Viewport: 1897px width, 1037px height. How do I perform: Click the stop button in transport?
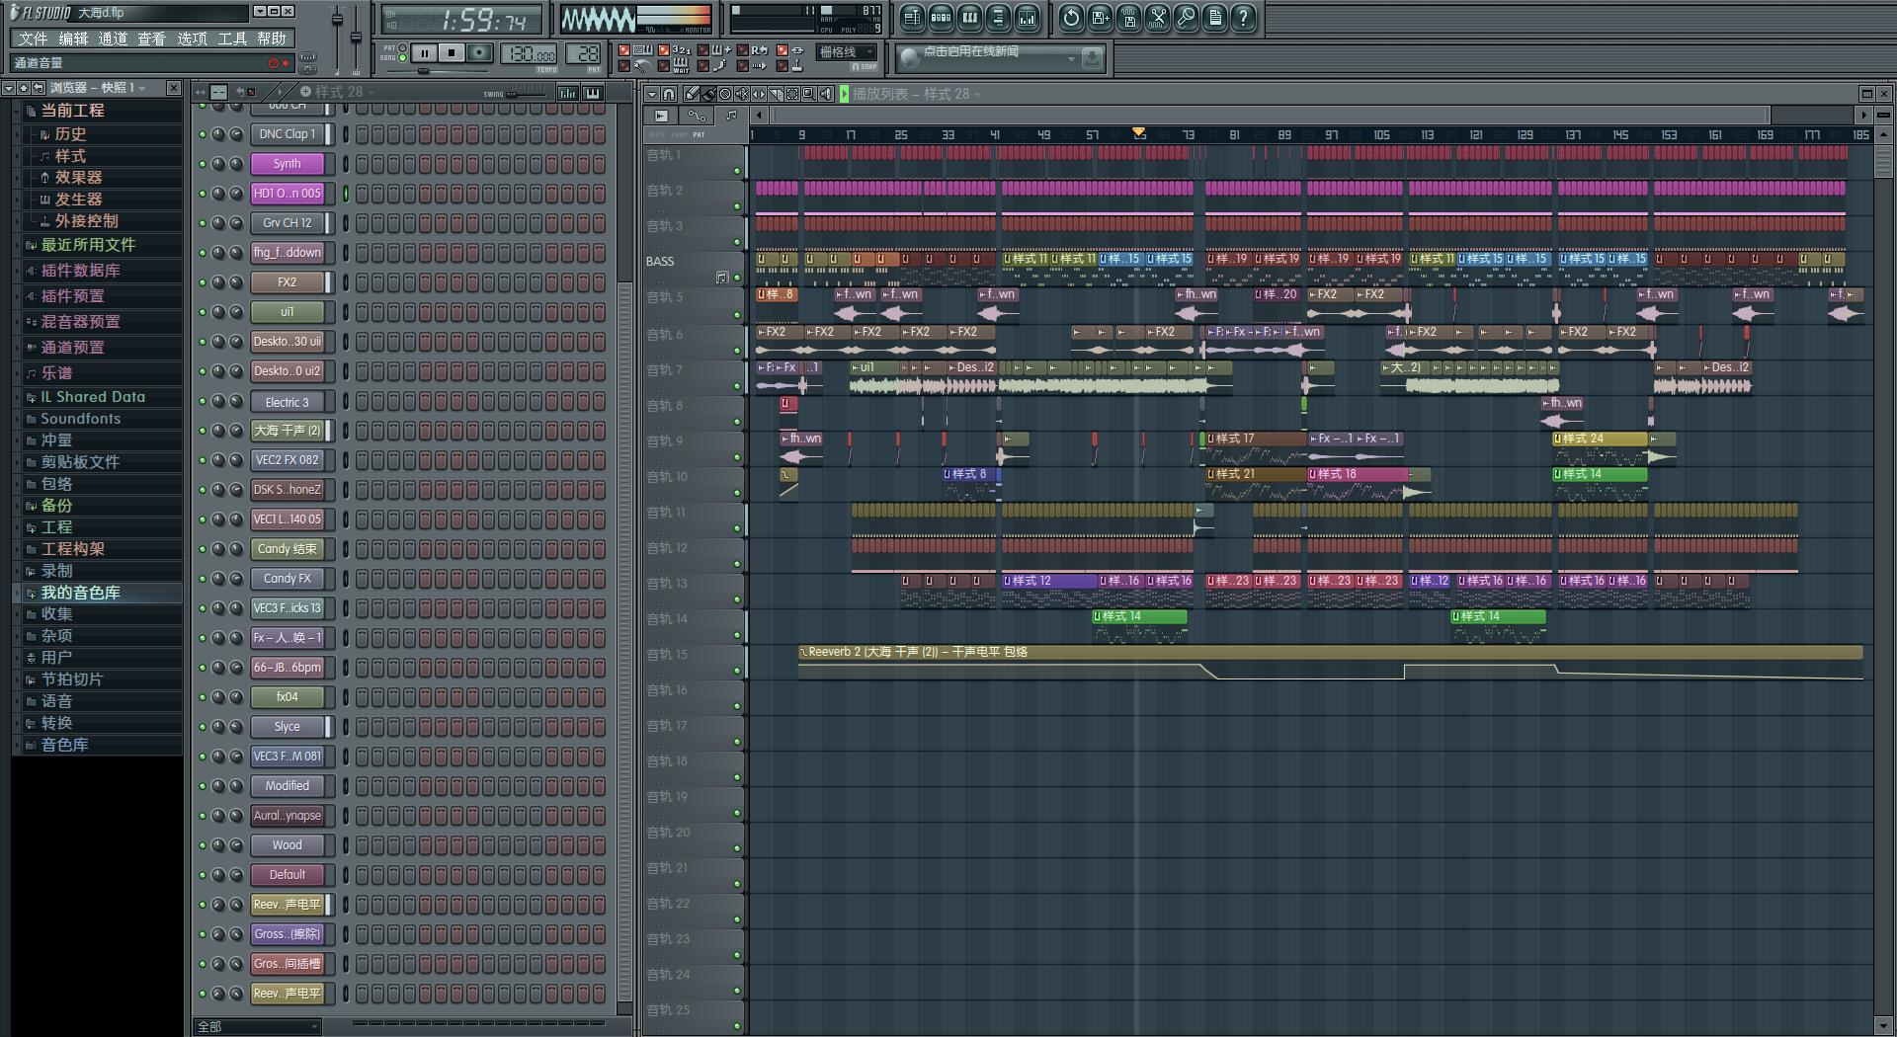click(452, 53)
